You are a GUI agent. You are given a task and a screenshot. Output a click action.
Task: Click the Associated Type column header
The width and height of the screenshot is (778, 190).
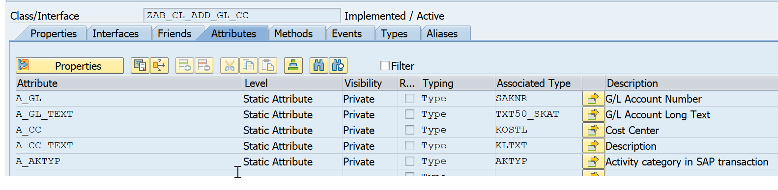(x=539, y=83)
